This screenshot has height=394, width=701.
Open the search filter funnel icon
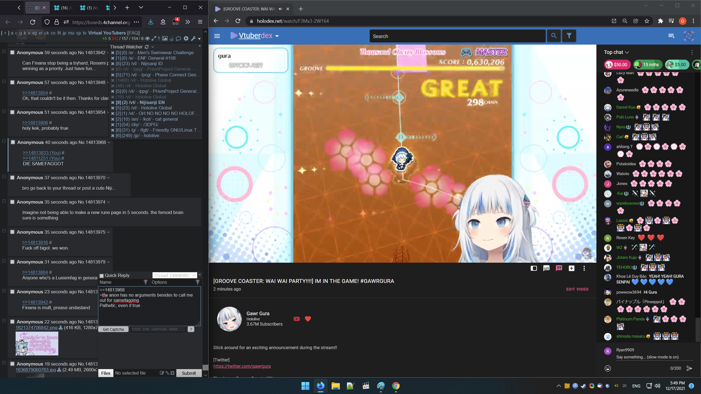tap(569, 36)
